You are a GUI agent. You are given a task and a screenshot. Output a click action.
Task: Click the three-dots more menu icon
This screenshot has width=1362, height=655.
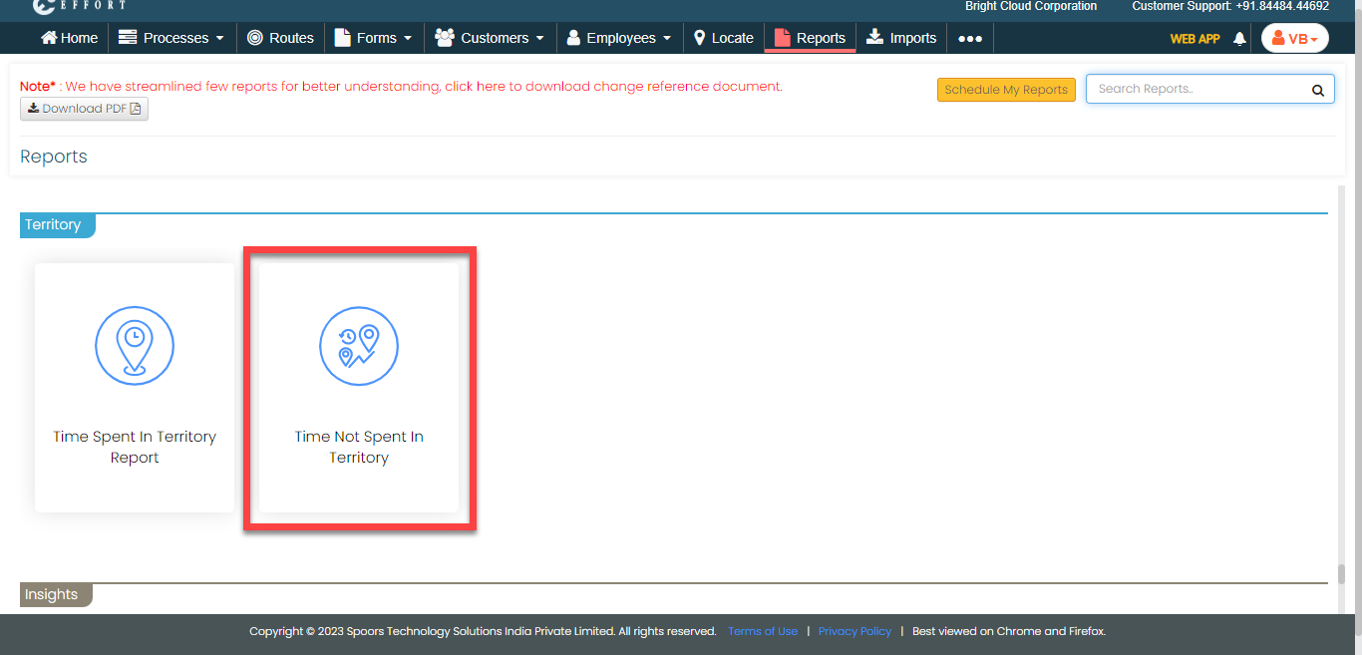(x=970, y=39)
